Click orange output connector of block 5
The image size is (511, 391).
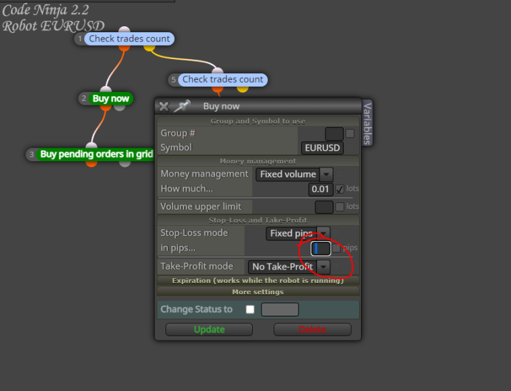217,89
